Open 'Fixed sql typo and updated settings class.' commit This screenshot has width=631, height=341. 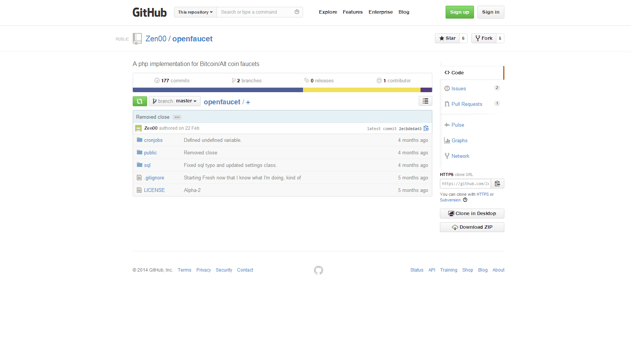[x=230, y=165]
